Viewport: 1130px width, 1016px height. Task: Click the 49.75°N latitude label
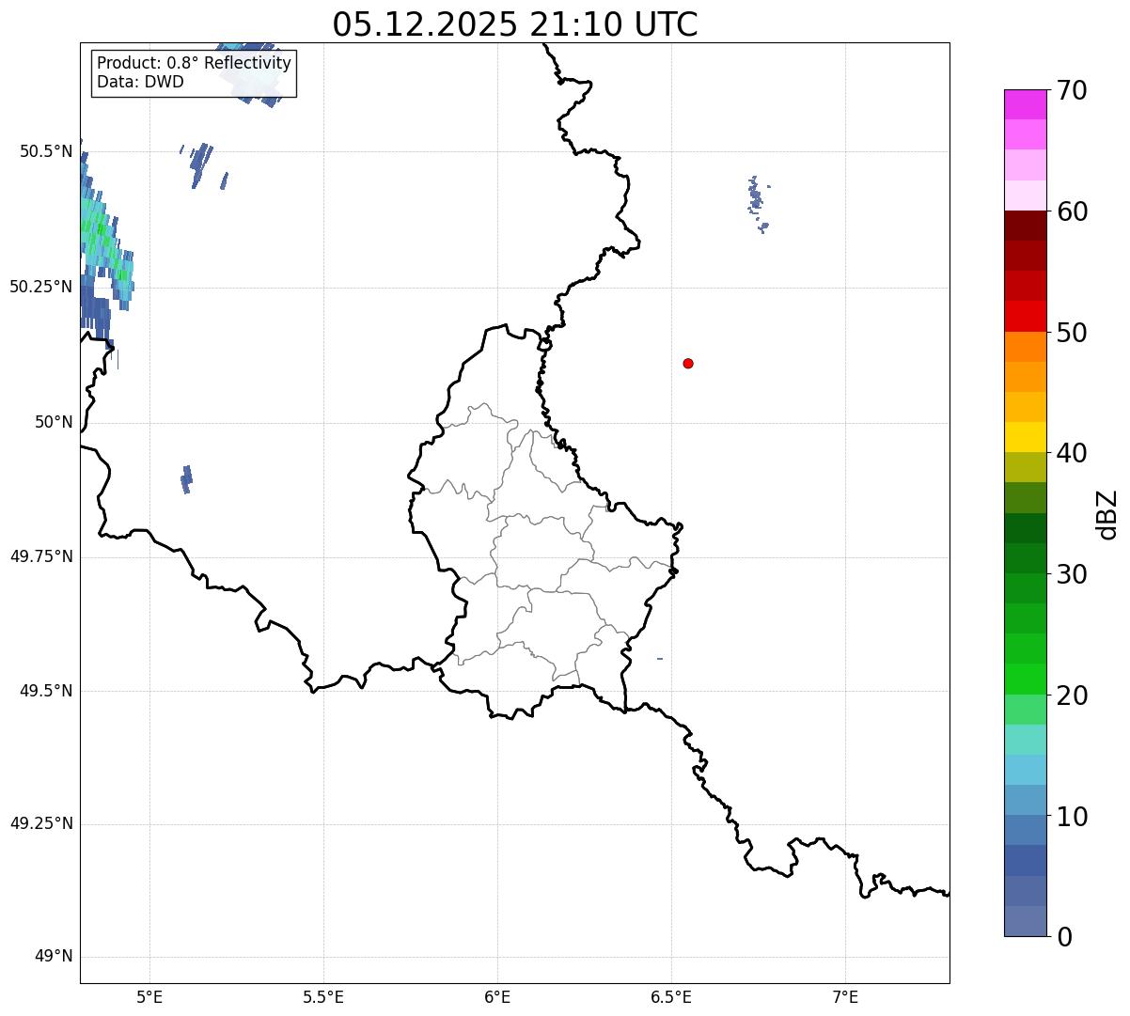click(x=41, y=556)
